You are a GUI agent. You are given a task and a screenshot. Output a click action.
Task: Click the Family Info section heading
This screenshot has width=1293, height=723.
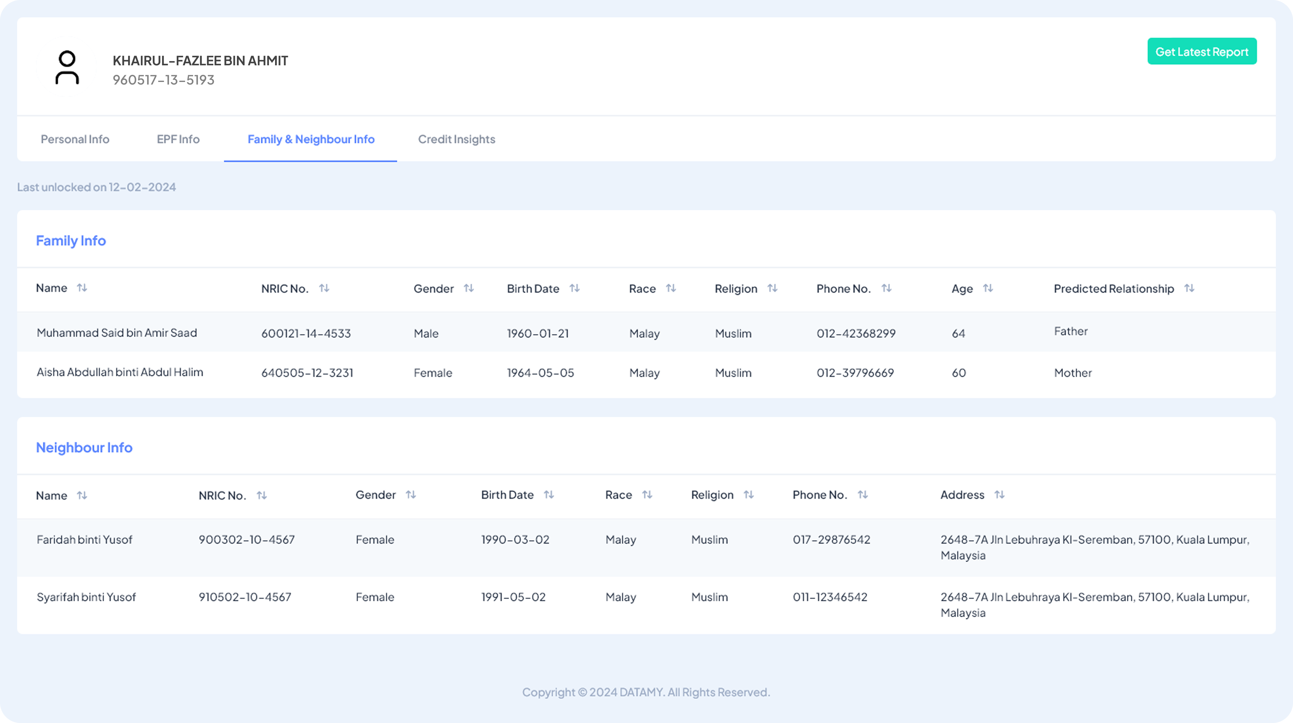click(71, 241)
